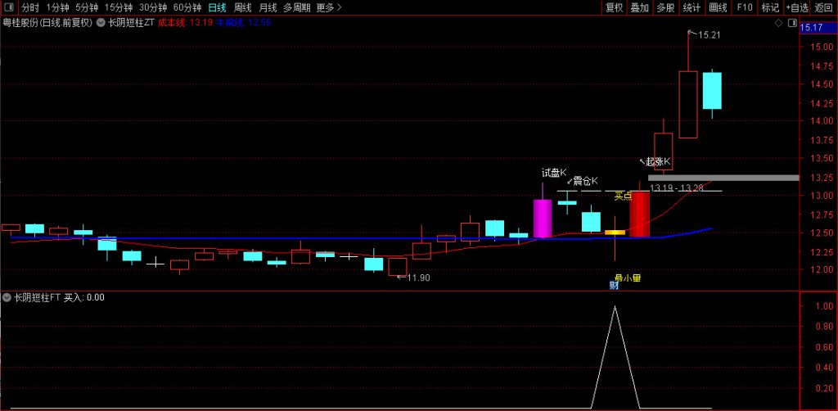Expand the 更多 timeframe options
Screen dimensions: 838x411
pos(328,7)
